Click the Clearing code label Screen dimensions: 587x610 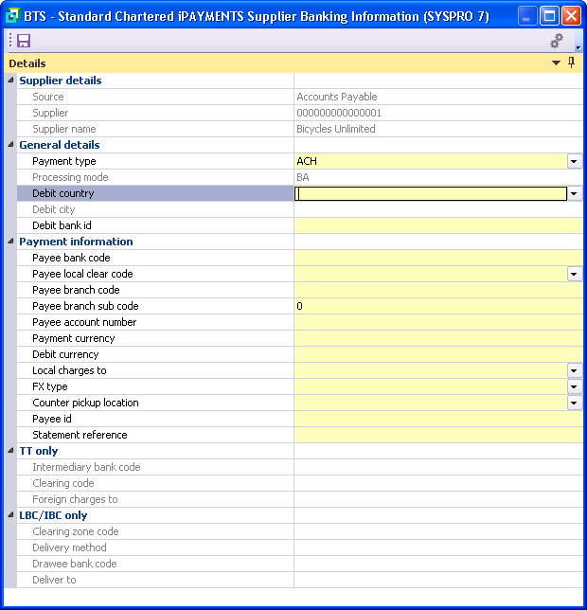(63, 483)
